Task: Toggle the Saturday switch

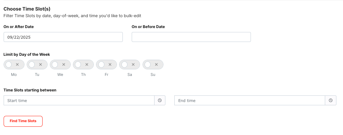Action: [130, 65]
